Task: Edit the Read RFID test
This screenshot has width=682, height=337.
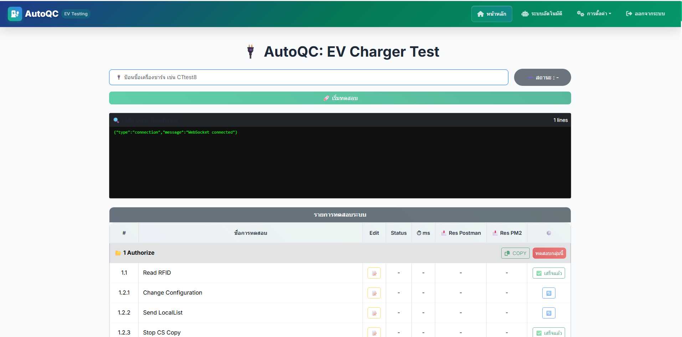Action: click(374, 273)
